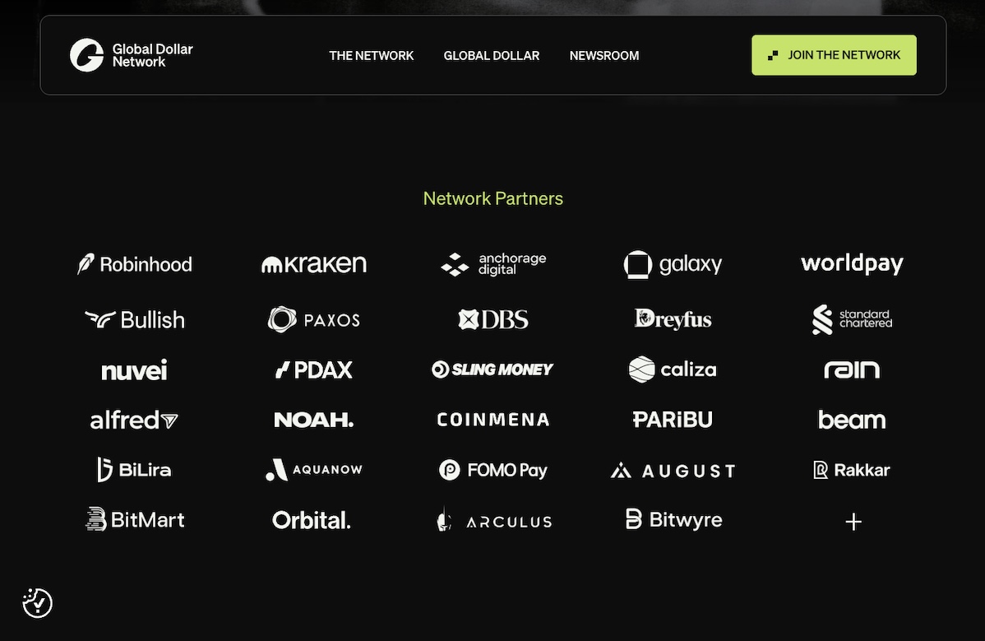This screenshot has width=985, height=641.
Task: Open the Orbital logo
Action: tap(312, 520)
